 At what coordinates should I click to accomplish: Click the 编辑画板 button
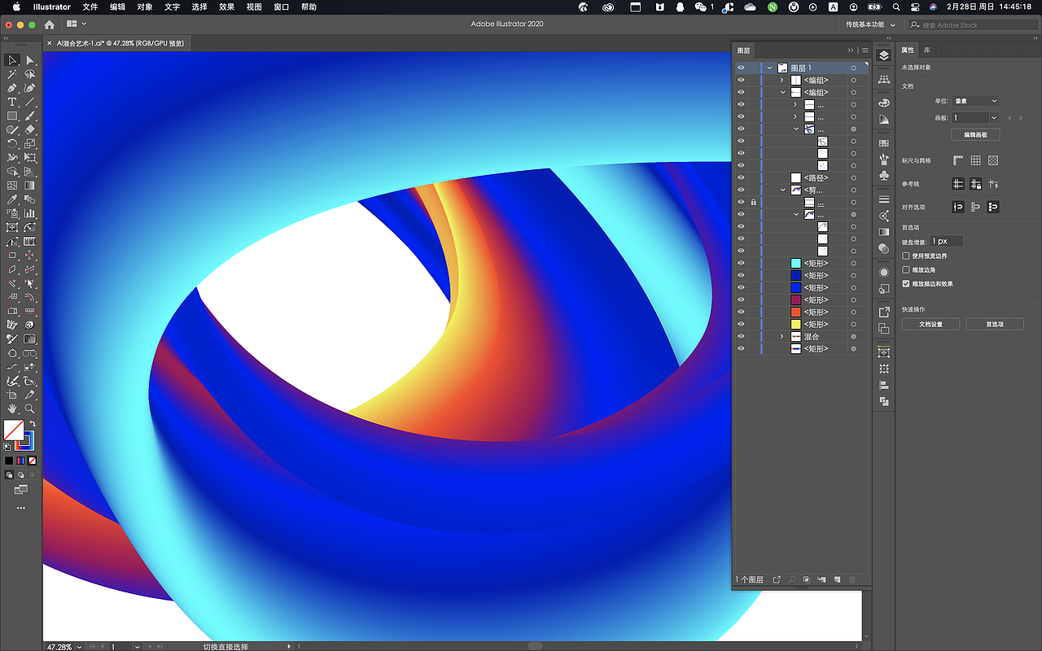click(975, 135)
